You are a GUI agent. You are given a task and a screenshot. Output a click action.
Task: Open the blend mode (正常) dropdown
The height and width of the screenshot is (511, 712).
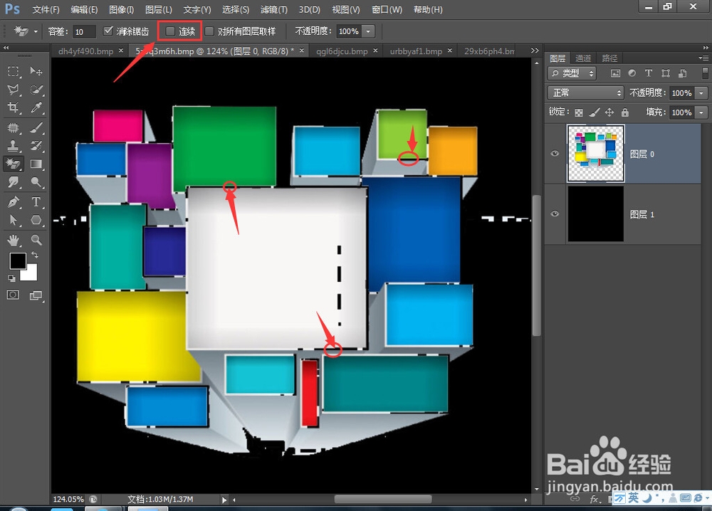585,93
